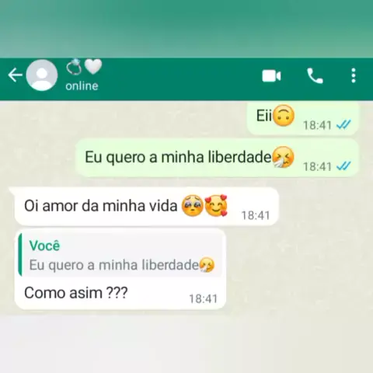Click read ticks on the liberdade message
The image size is (373, 373).
(343, 166)
